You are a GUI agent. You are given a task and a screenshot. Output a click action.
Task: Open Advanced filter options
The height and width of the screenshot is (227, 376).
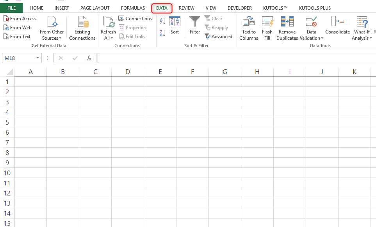tap(218, 37)
